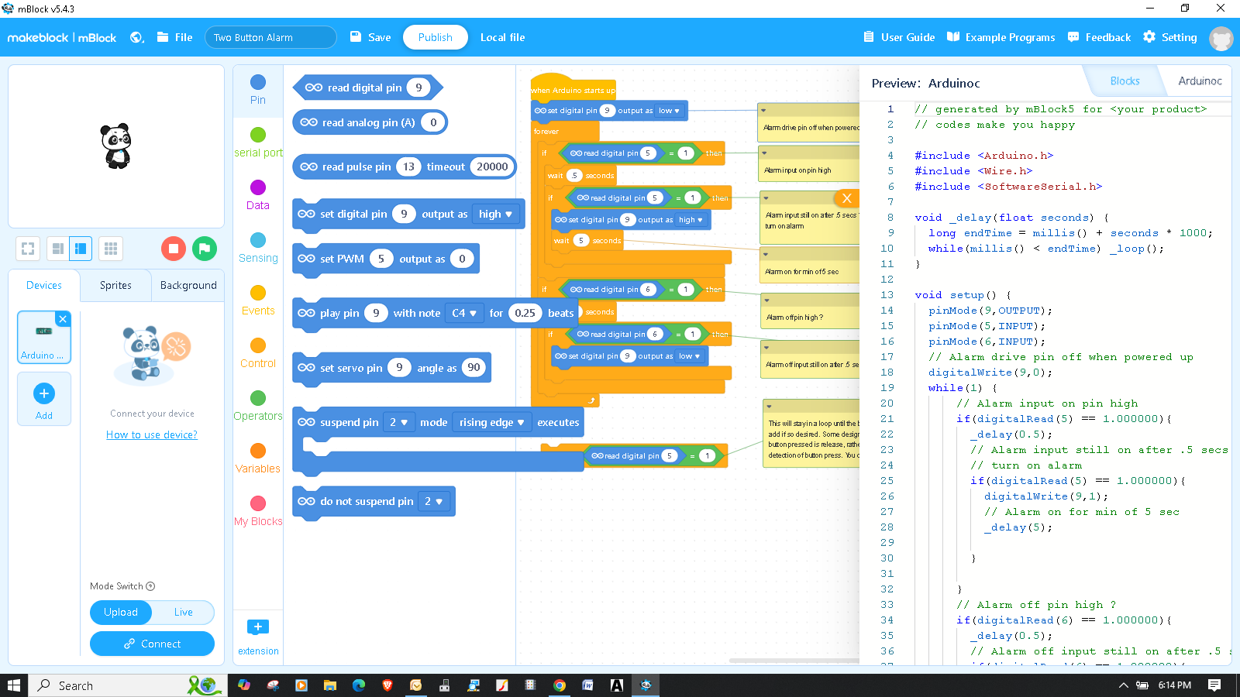Run the program with green flag

coord(205,249)
